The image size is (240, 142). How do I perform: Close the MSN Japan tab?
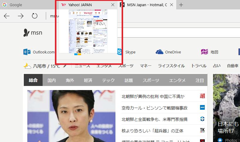(172, 5)
